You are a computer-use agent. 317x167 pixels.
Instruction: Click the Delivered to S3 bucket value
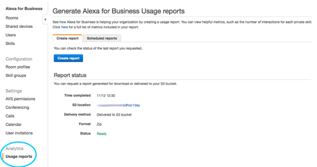click(114, 115)
